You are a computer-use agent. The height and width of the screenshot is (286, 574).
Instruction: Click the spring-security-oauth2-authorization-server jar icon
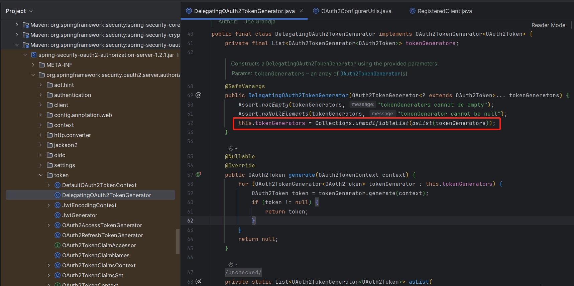pyautogui.click(x=33, y=55)
